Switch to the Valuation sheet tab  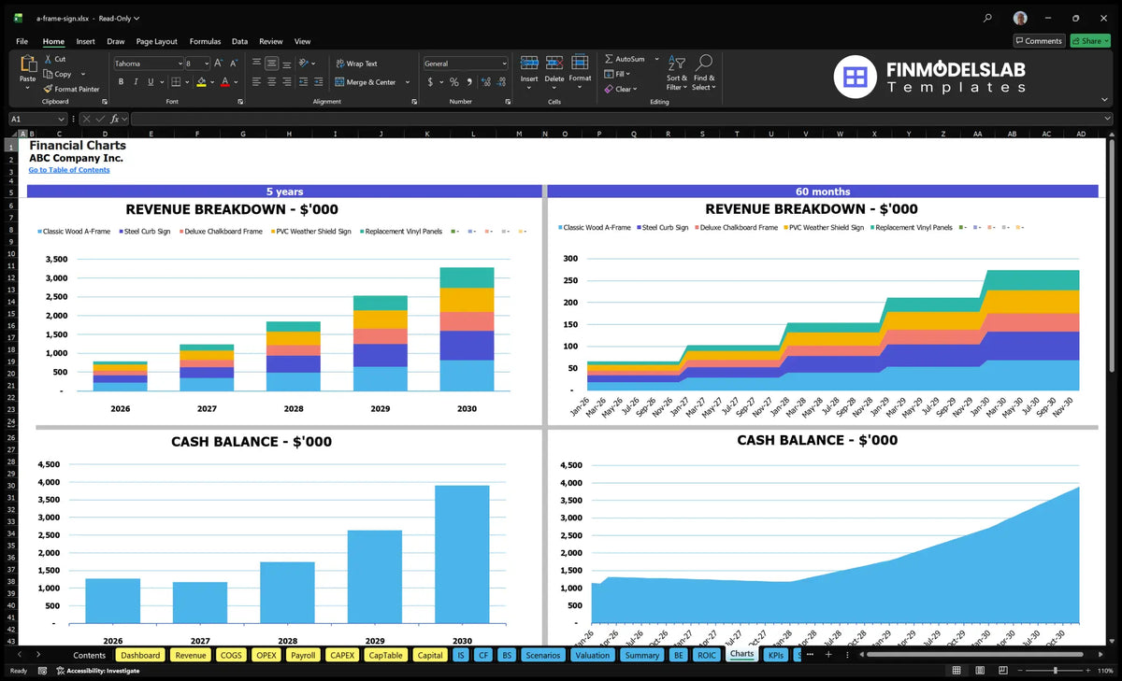click(x=592, y=655)
